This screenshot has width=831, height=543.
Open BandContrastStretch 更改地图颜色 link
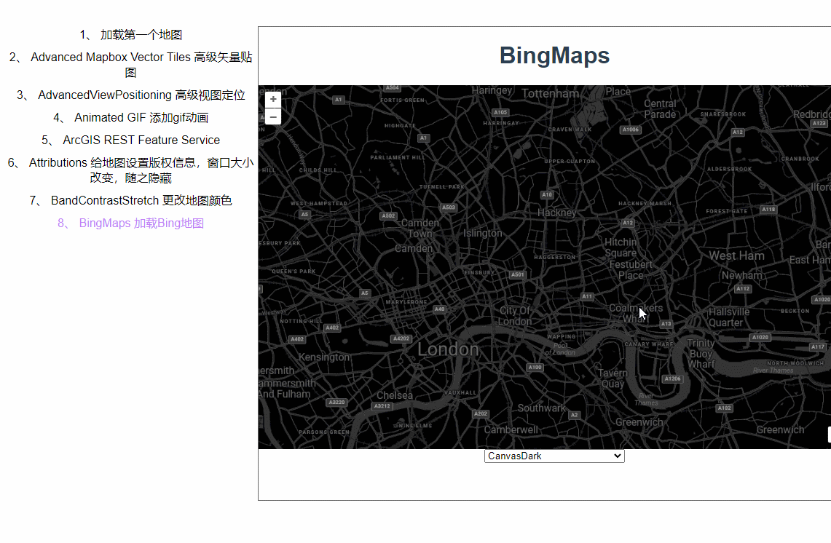coord(131,201)
